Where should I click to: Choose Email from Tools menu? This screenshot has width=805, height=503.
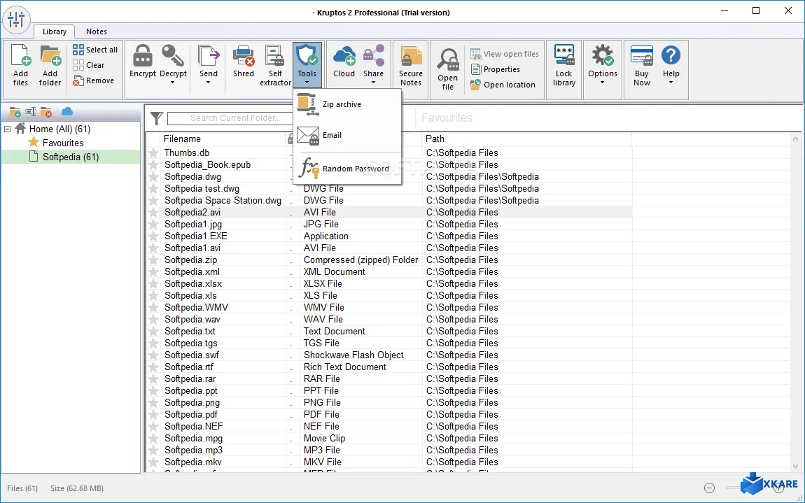[x=347, y=135]
